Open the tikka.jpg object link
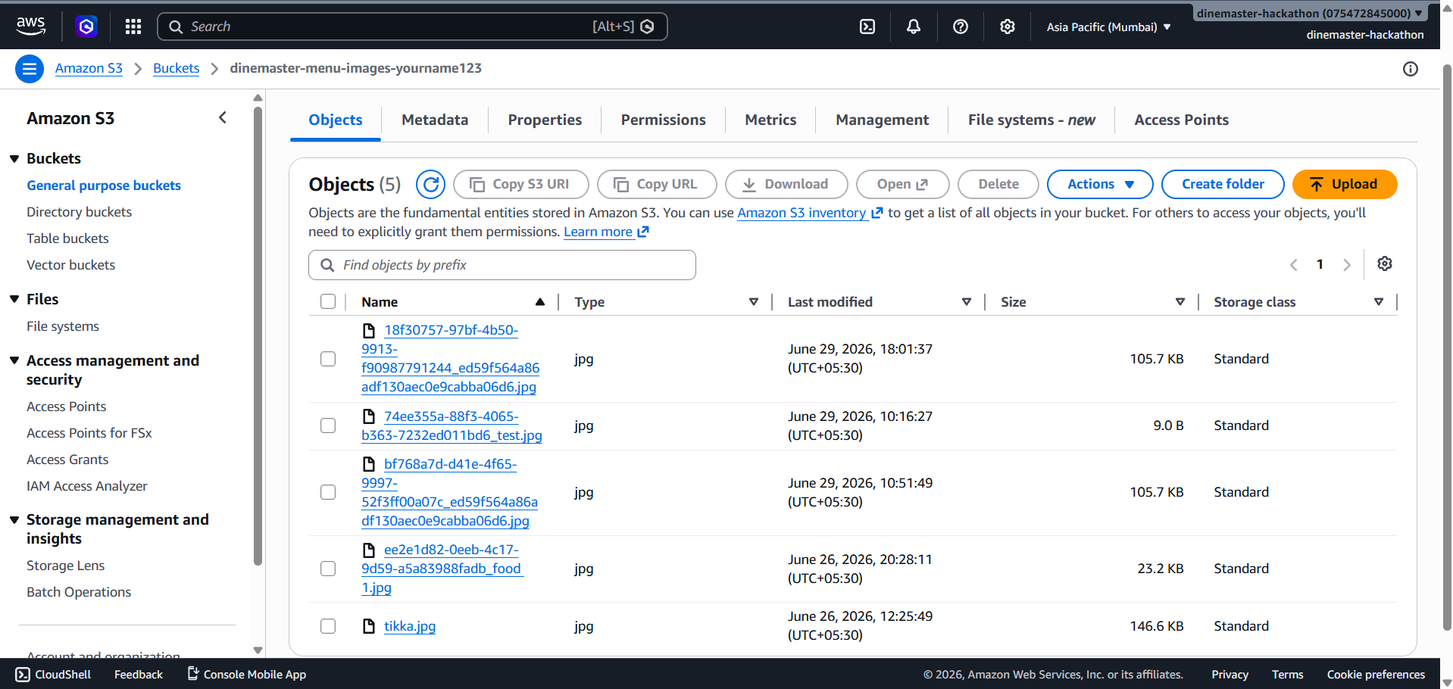This screenshot has height=689, width=1453. [x=410, y=626]
